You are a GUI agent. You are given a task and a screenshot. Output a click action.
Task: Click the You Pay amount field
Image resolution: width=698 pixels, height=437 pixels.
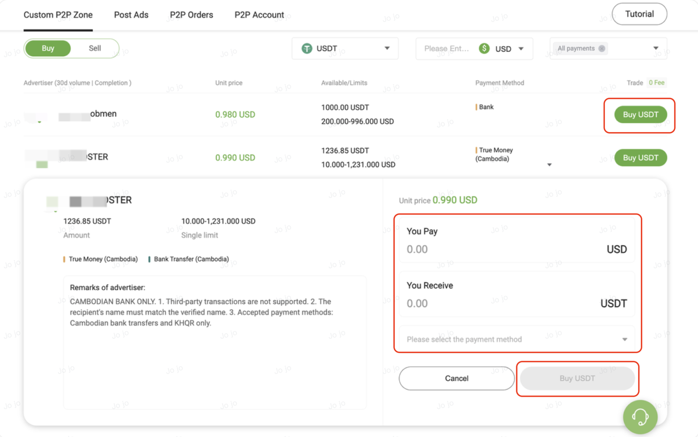point(502,249)
